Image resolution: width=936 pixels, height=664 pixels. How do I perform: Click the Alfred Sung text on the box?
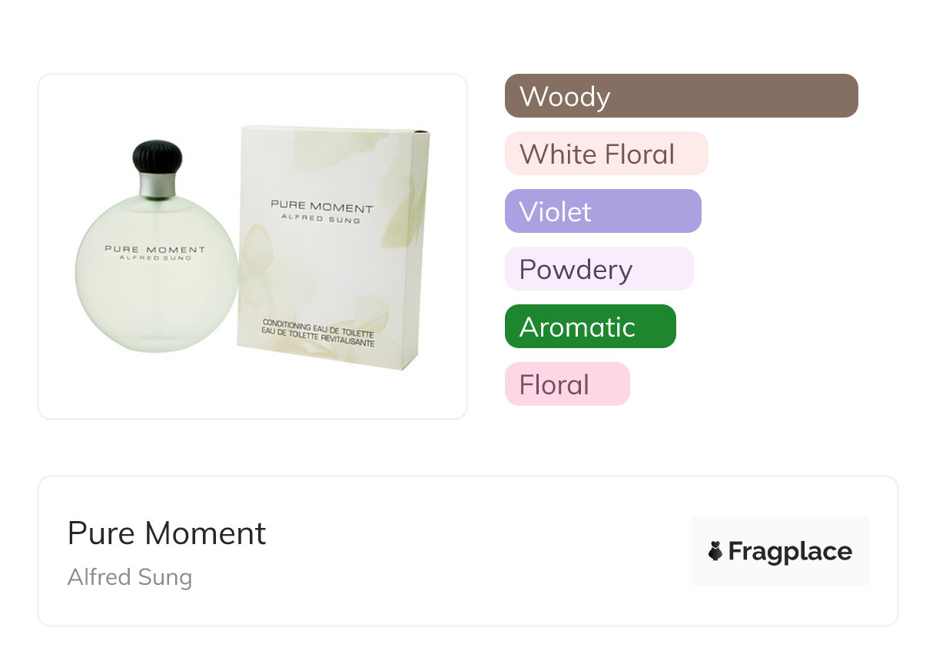point(321,218)
